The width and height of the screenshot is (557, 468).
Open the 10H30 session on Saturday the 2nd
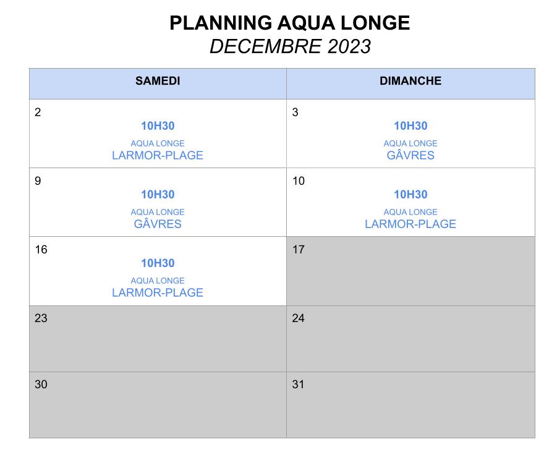click(158, 126)
